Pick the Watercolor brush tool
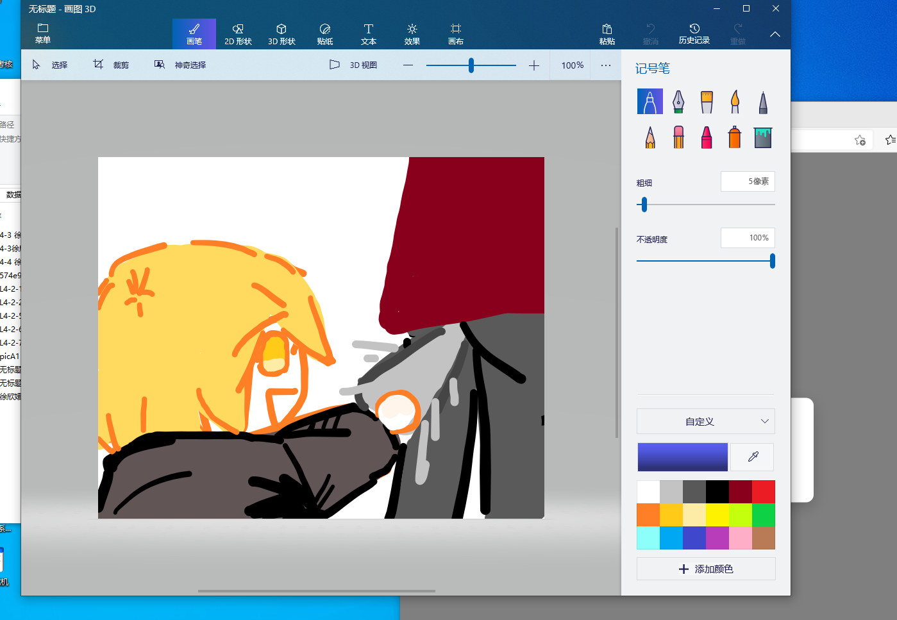The image size is (897, 620). coord(734,101)
